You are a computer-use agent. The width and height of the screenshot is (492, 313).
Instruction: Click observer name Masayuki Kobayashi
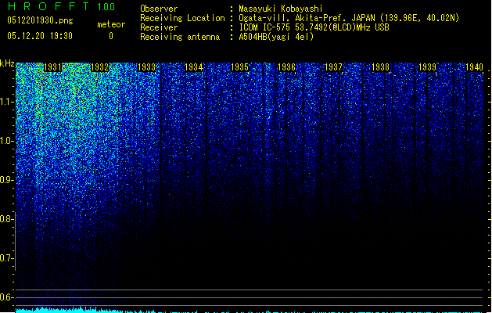(x=281, y=9)
